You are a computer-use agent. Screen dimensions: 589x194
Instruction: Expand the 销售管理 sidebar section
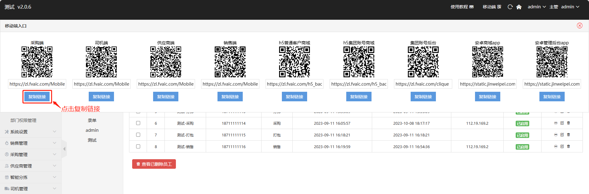[30, 143]
